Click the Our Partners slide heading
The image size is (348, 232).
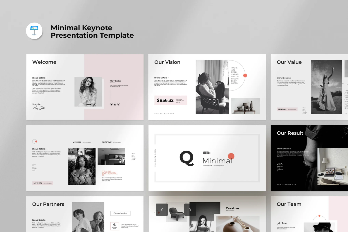tap(48, 204)
